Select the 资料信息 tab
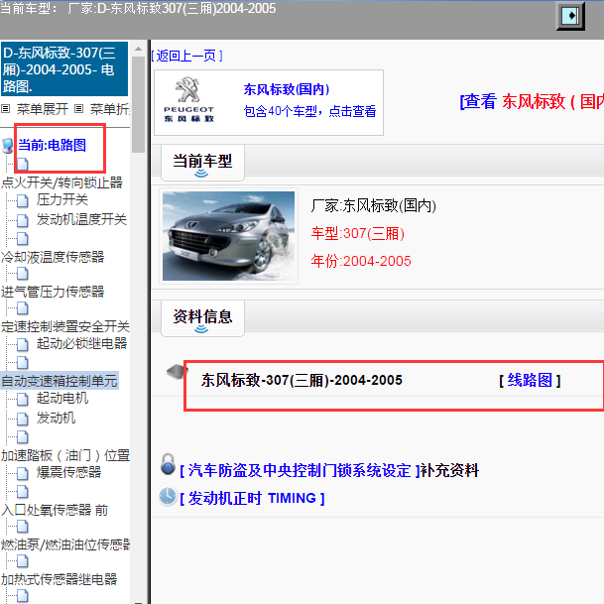This screenshot has width=604, height=604. (202, 318)
